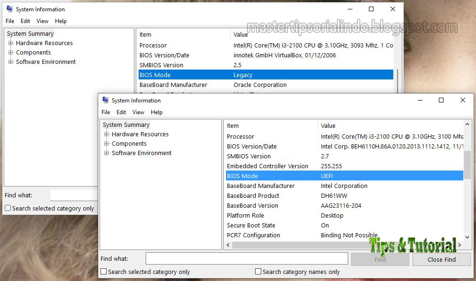
Task: Expand Components node in front window
Action: (106, 143)
